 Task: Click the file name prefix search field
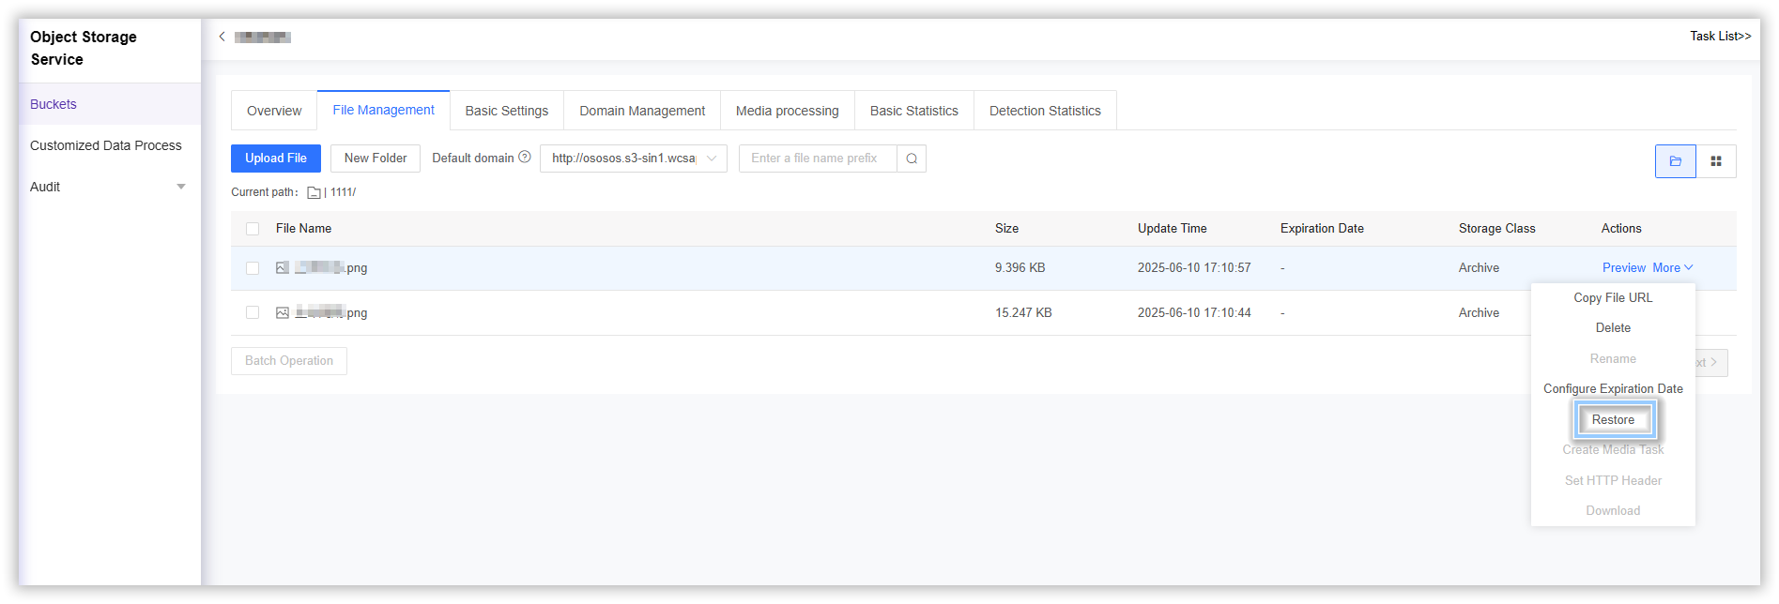(x=818, y=159)
